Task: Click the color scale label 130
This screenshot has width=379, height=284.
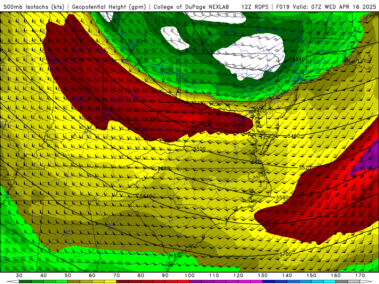Action: click(263, 275)
